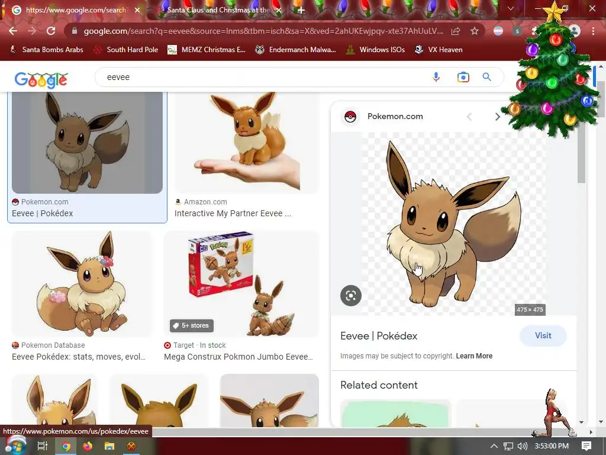This screenshot has width=606, height=455.
Task: Click the network icon in system tray
Action: click(x=508, y=446)
